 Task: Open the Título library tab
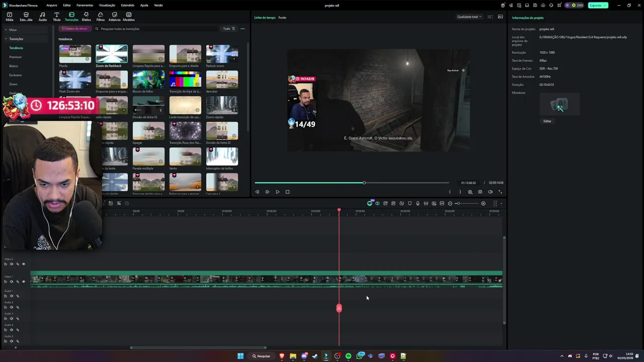pos(56,17)
